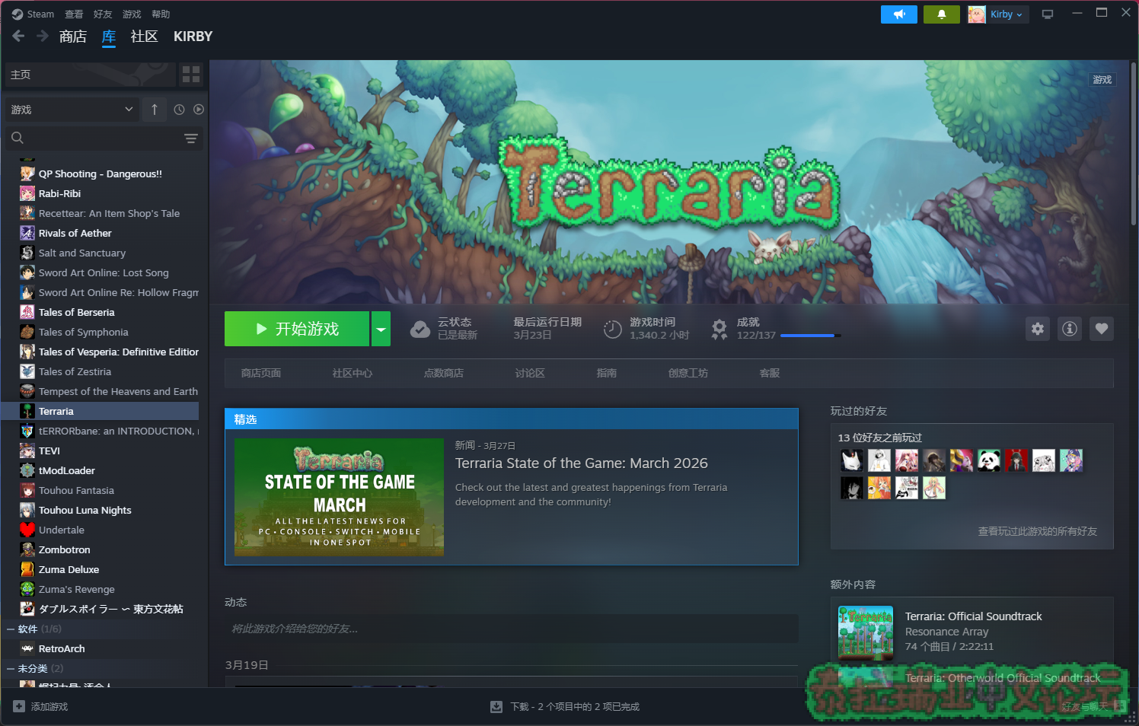
Task: Open the State of the Game thumbnail
Action: pyautogui.click(x=339, y=497)
